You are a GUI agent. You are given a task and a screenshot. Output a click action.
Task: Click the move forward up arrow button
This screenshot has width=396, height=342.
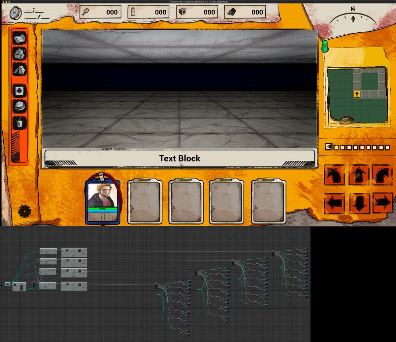359,175
